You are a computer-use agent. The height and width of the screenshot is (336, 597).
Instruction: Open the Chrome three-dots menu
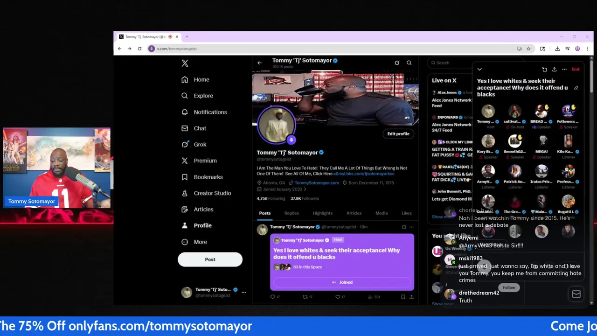point(587,49)
